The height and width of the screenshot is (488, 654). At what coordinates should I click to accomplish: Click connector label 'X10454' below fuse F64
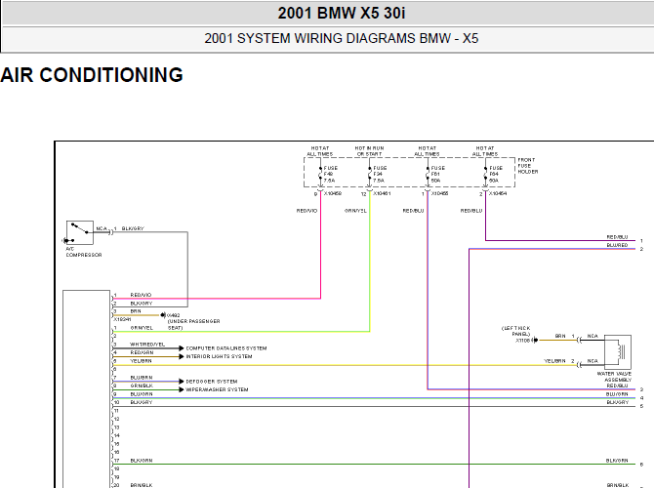(498, 193)
